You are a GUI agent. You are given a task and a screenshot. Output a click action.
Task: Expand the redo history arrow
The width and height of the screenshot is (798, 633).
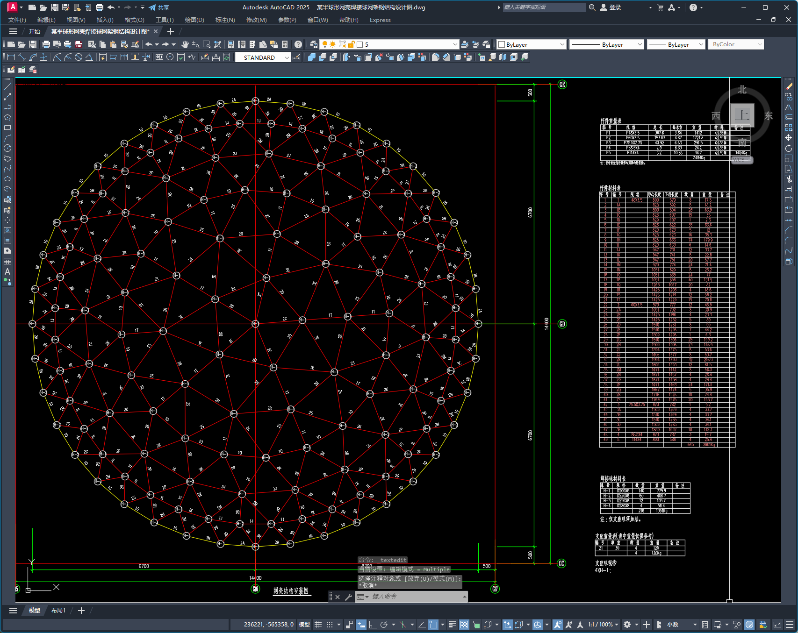click(173, 44)
